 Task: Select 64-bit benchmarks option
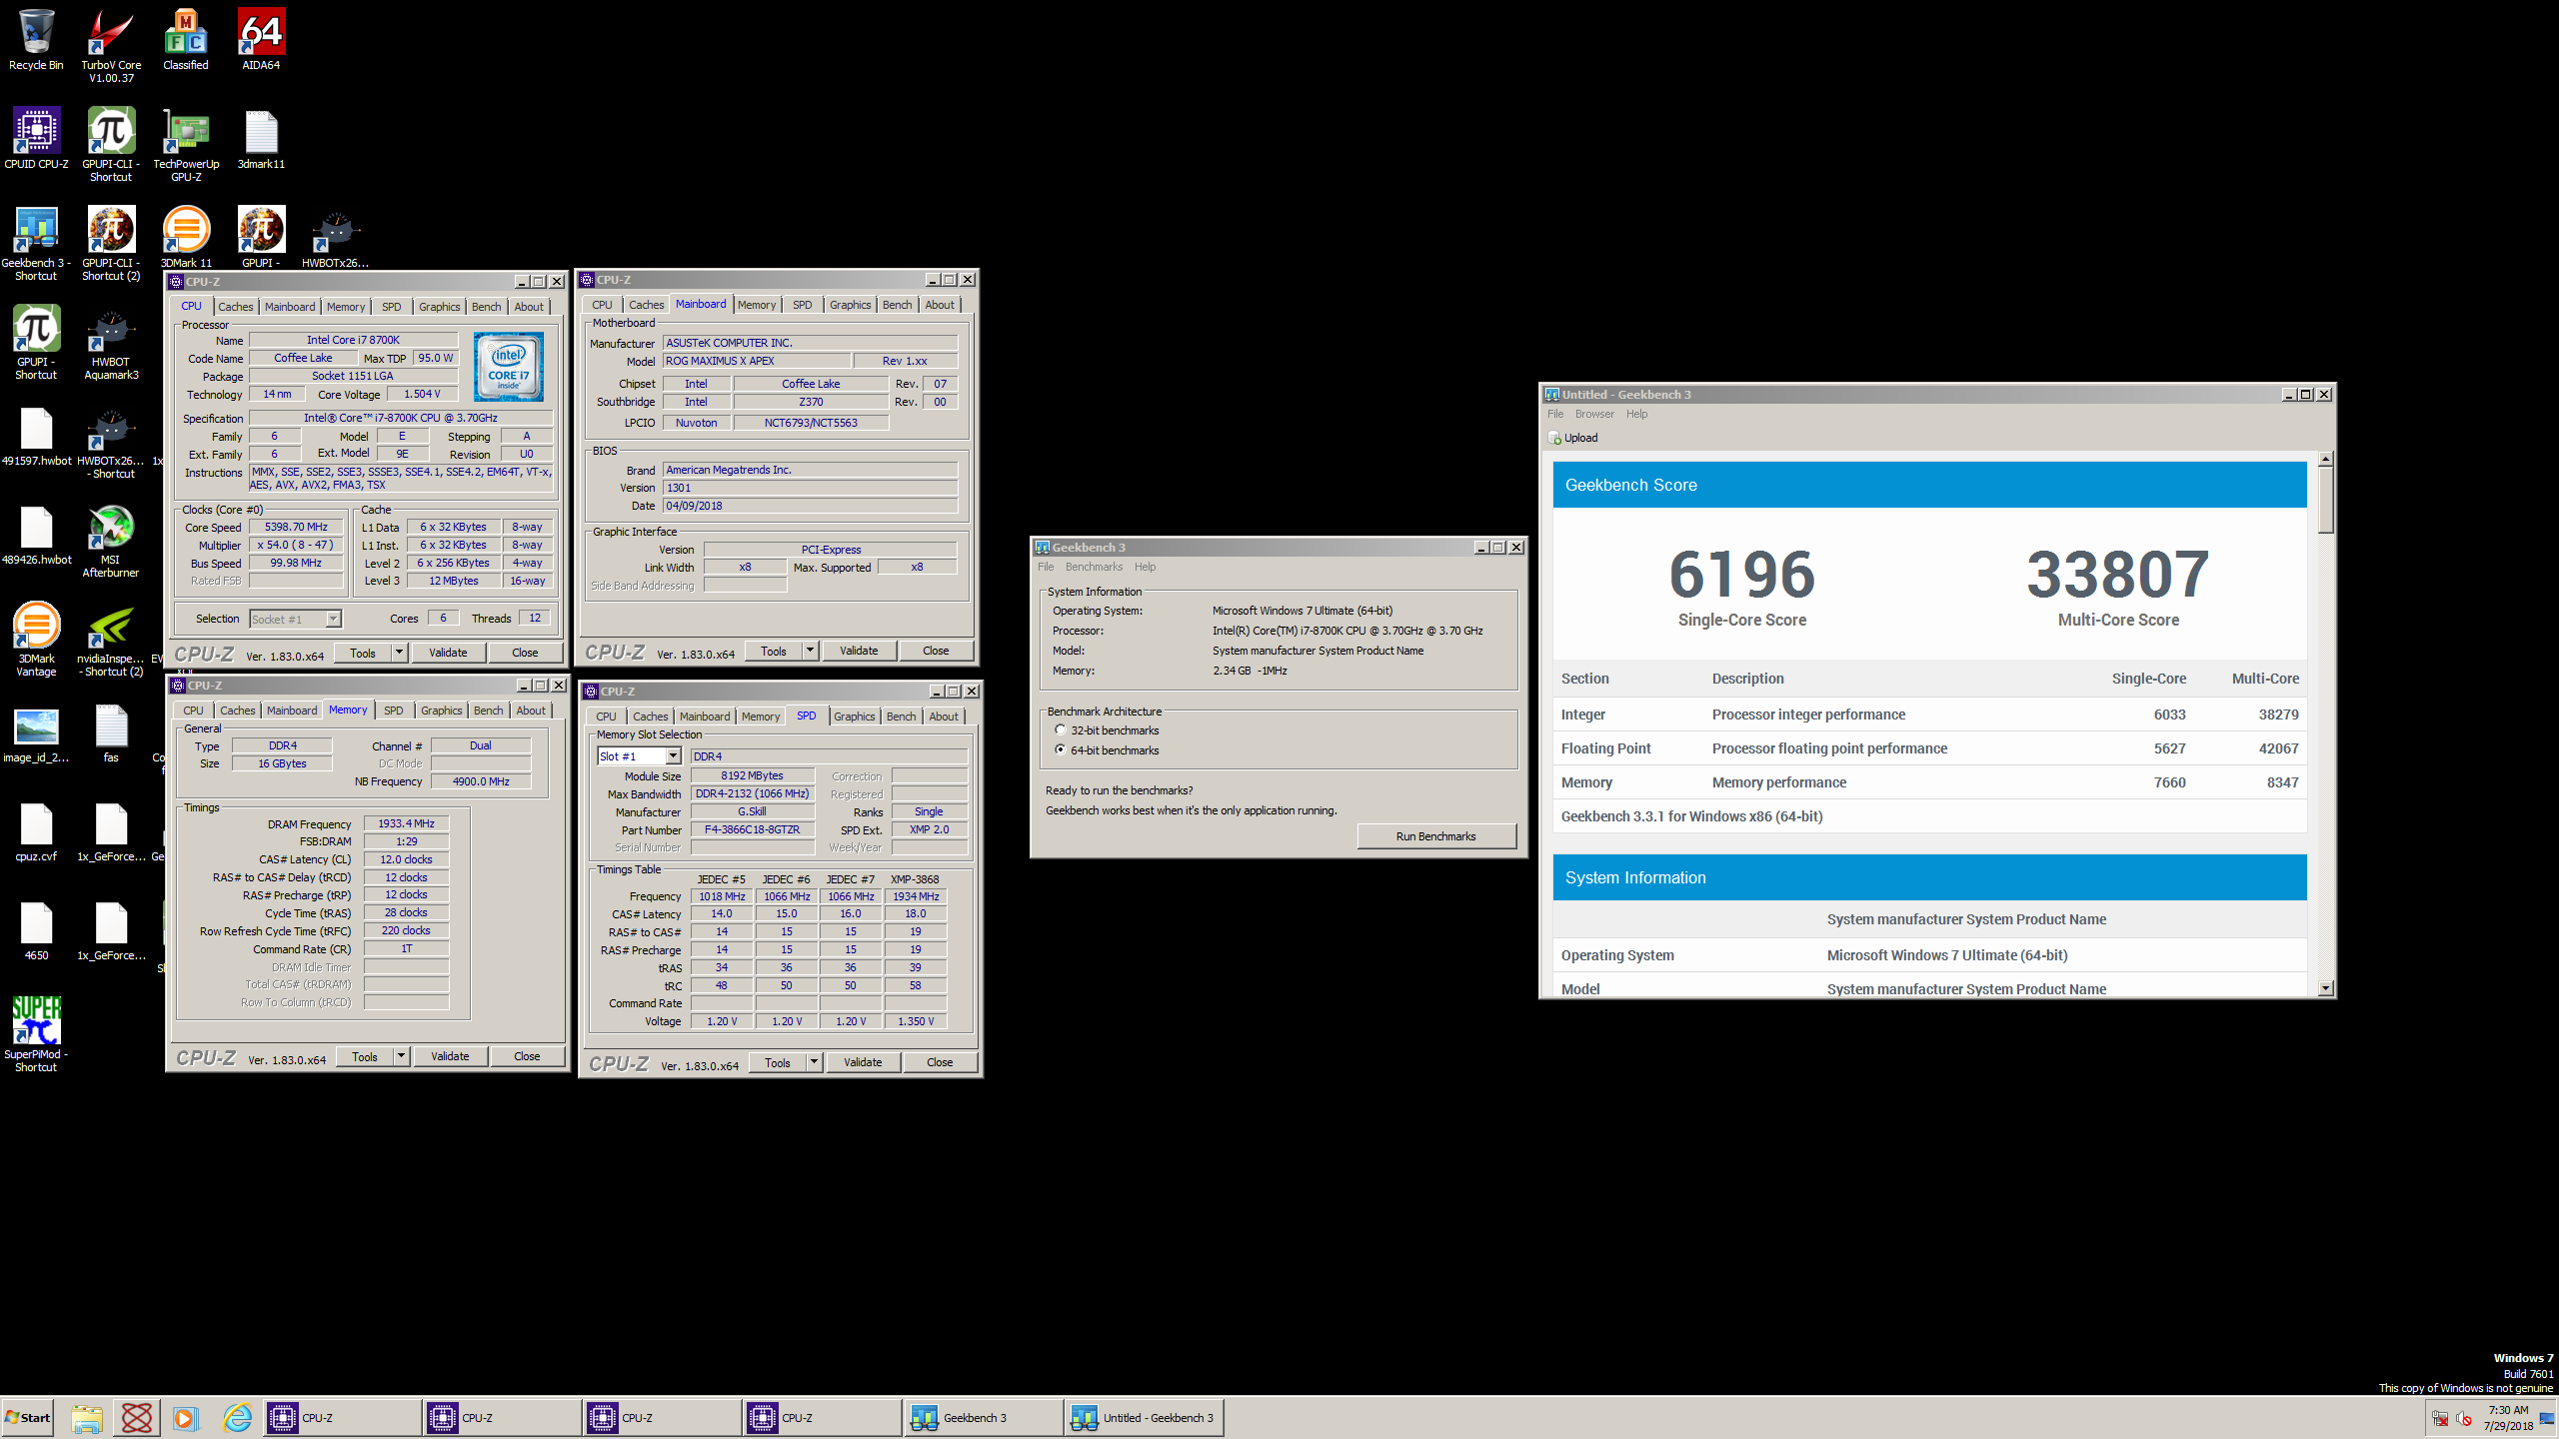[1061, 749]
